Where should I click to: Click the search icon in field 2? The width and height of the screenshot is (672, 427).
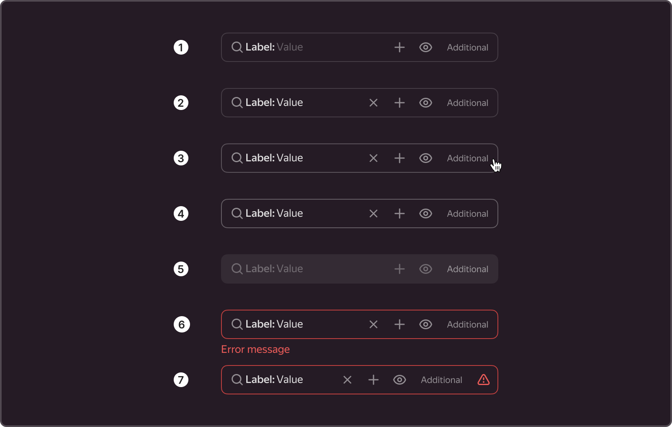(237, 103)
